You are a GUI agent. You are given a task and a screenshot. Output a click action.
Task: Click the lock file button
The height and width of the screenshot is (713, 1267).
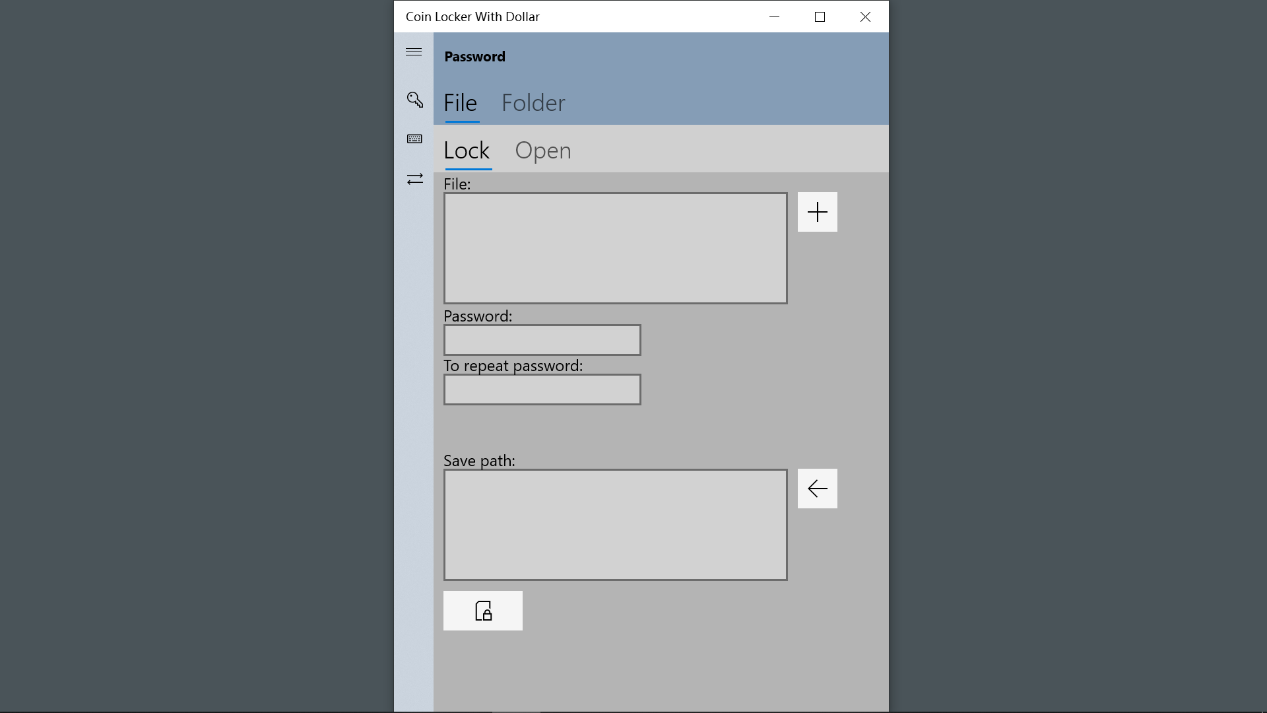click(x=483, y=611)
